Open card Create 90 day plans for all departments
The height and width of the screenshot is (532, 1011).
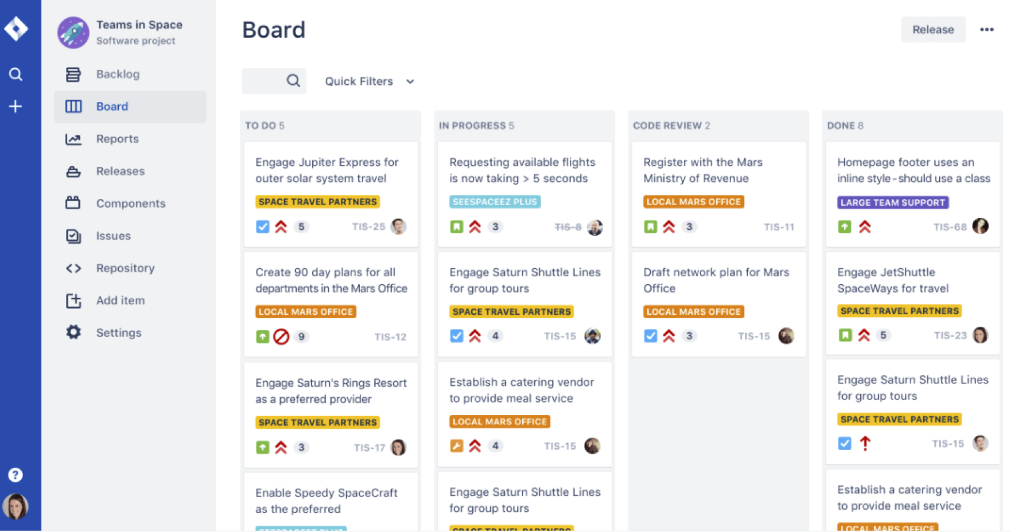pos(331,304)
